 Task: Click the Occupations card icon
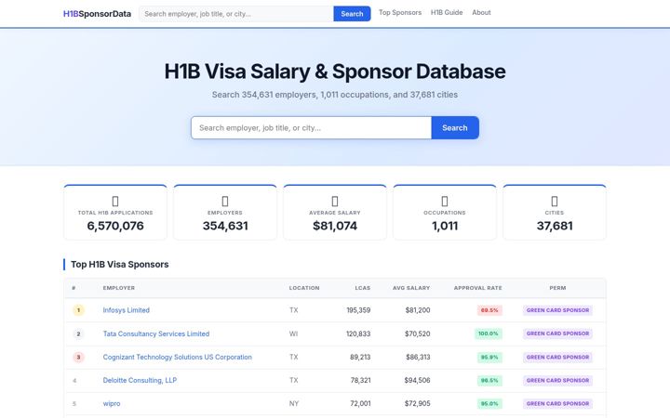coord(445,201)
